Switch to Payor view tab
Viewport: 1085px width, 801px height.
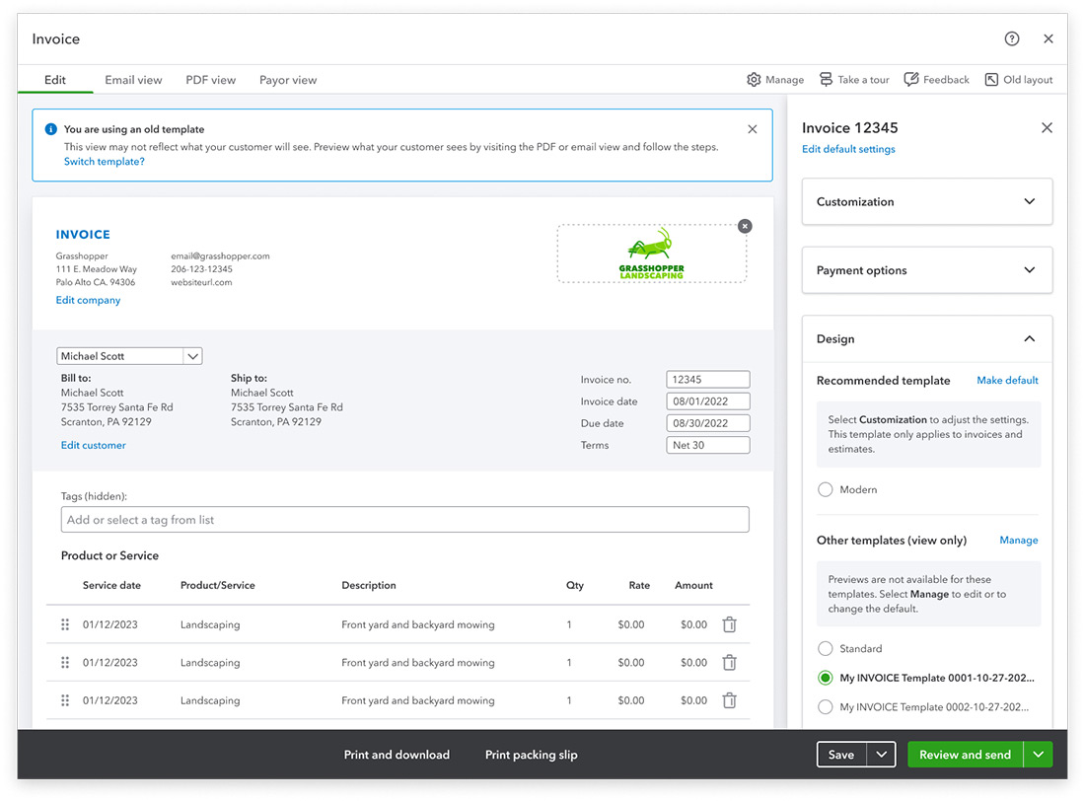tap(288, 80)
